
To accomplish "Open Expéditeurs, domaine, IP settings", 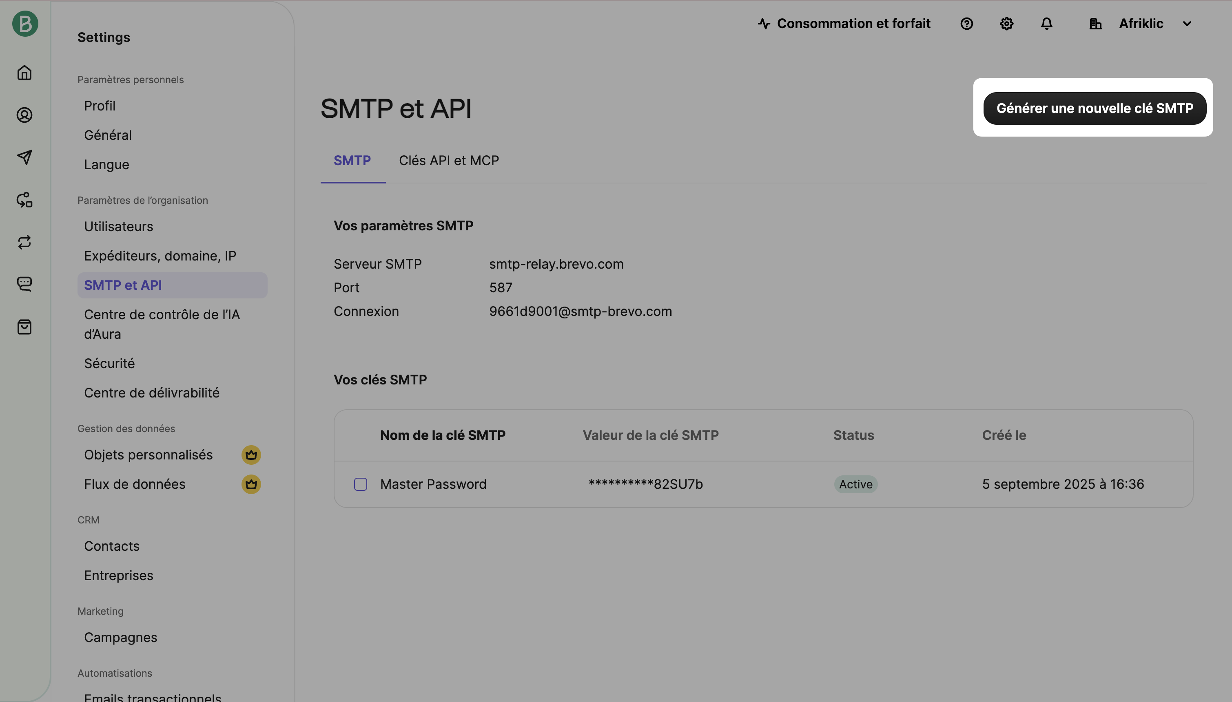I will click(160, 256).
